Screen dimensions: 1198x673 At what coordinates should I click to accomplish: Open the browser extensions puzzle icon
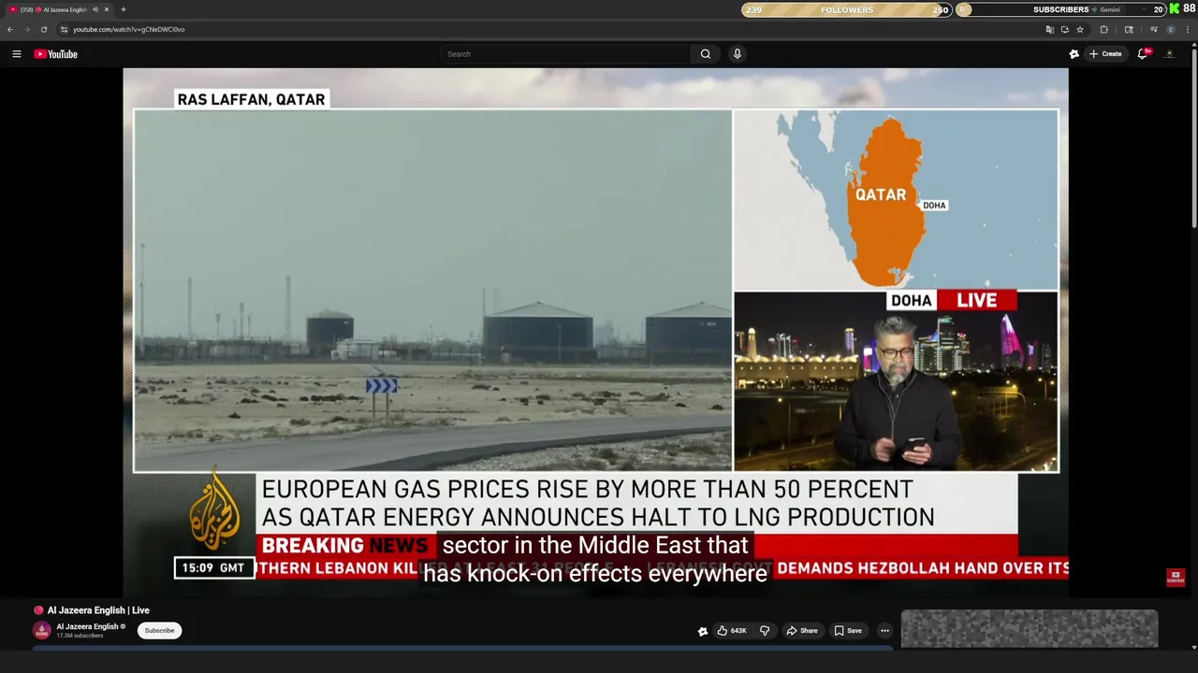click(1103, 29)
